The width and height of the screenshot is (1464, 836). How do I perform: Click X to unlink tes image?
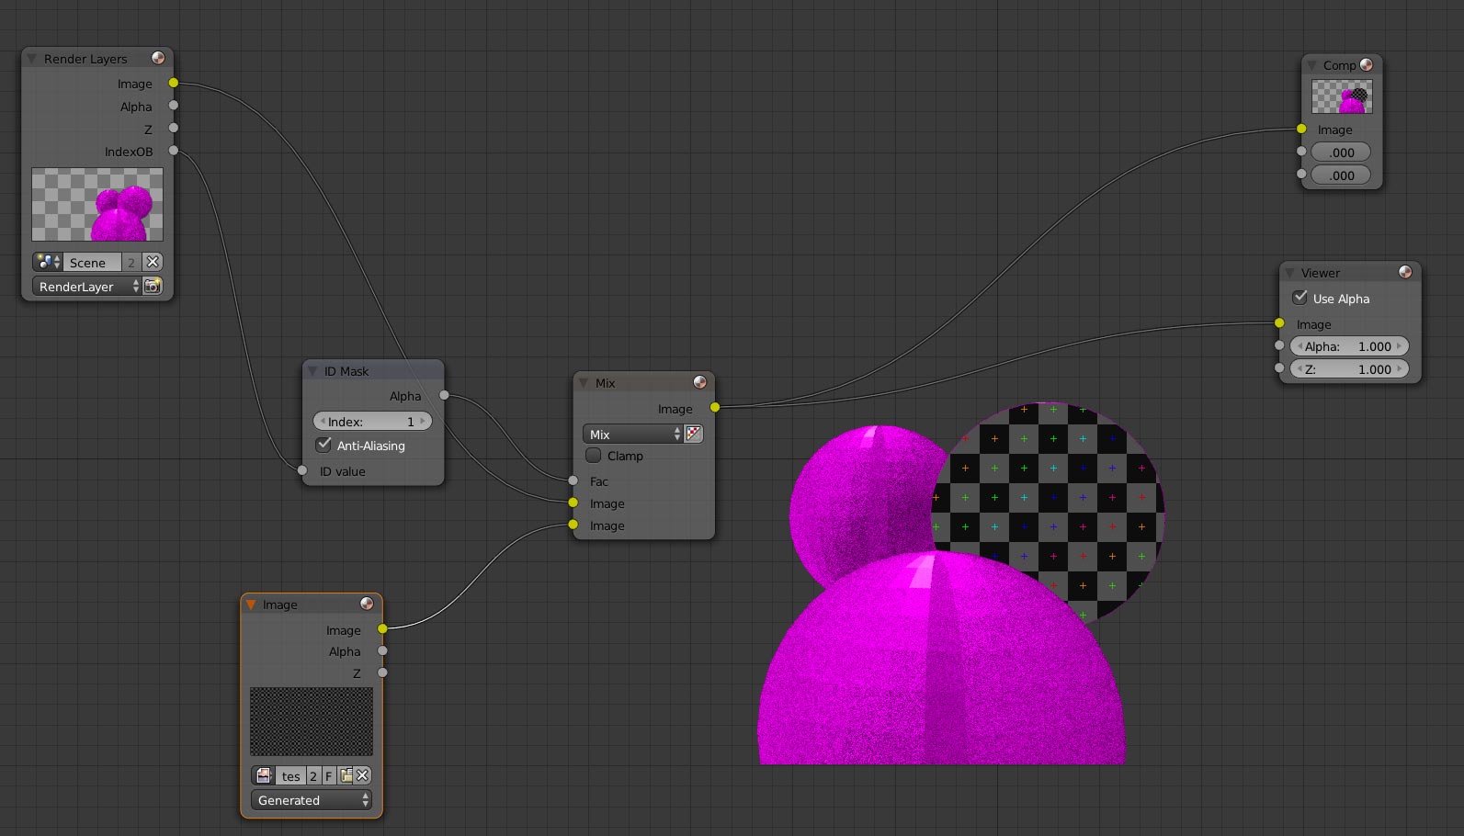click(x=363, y=775)
